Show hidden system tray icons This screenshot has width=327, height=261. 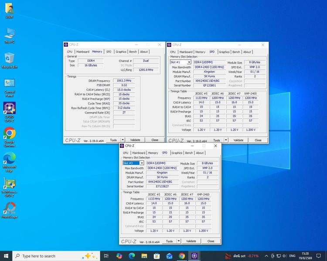(x=266, y=256)
